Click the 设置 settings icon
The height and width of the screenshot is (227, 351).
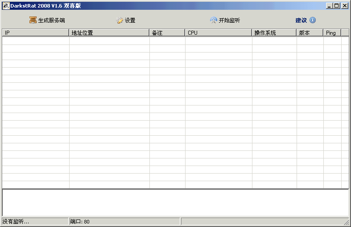click(x=120, y=20)
